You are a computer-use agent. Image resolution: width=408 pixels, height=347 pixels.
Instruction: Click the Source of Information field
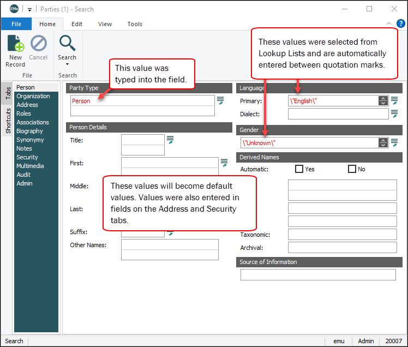pos(317,274)
